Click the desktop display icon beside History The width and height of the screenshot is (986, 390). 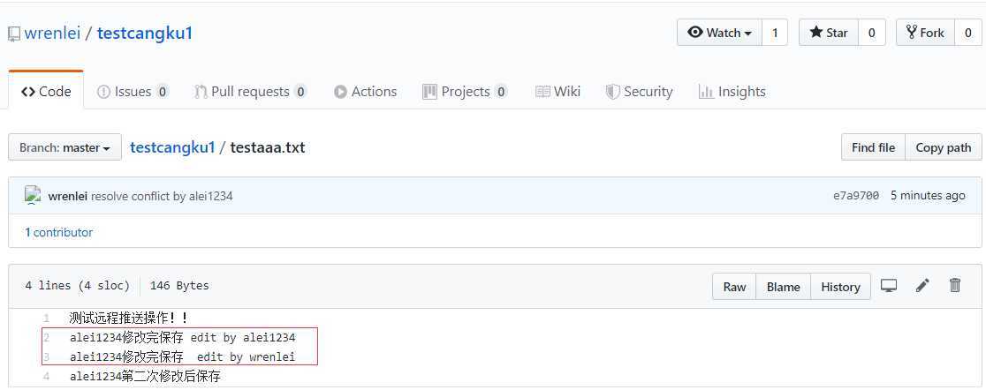889,286
